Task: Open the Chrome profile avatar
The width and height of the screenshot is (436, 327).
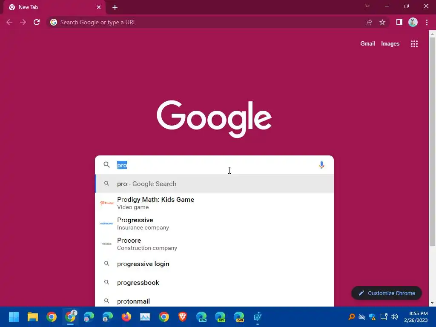Action: (413, 22)
